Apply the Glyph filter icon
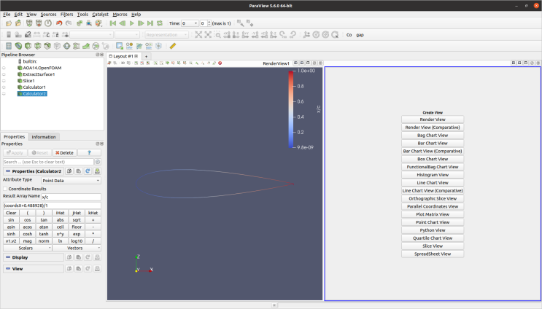This screenshot has height=309, width=542. click(66, 46)
